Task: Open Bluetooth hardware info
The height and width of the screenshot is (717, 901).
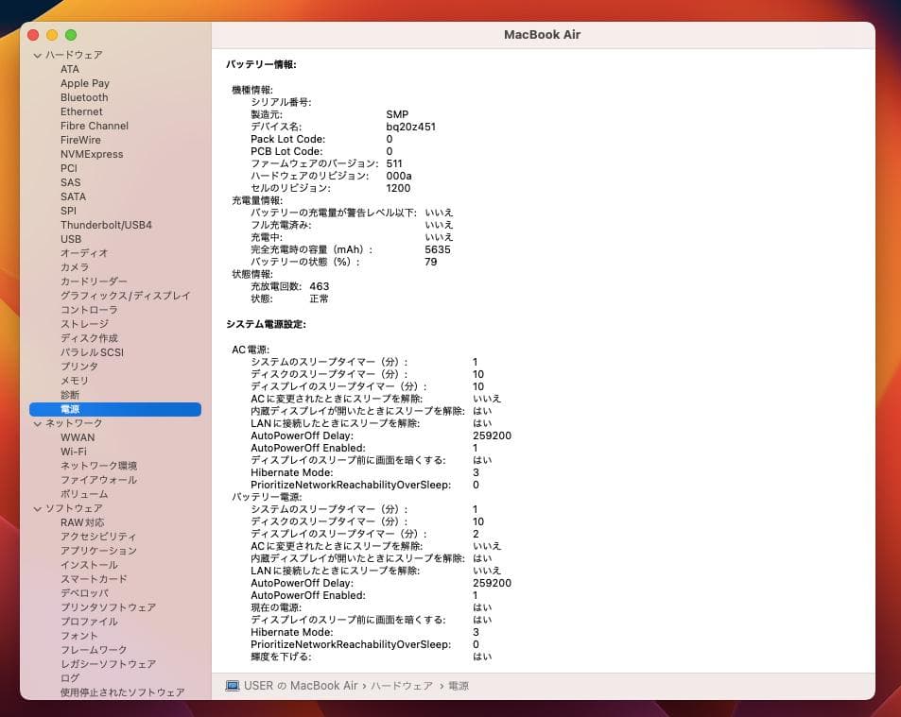Action: (84, 97)
